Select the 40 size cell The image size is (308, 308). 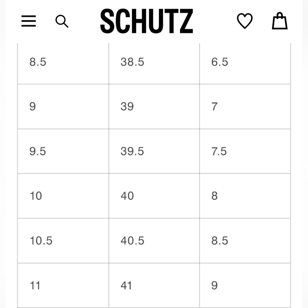click(x=154, y=196)
